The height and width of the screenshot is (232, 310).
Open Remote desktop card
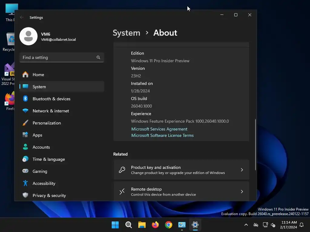pos(181,192)
